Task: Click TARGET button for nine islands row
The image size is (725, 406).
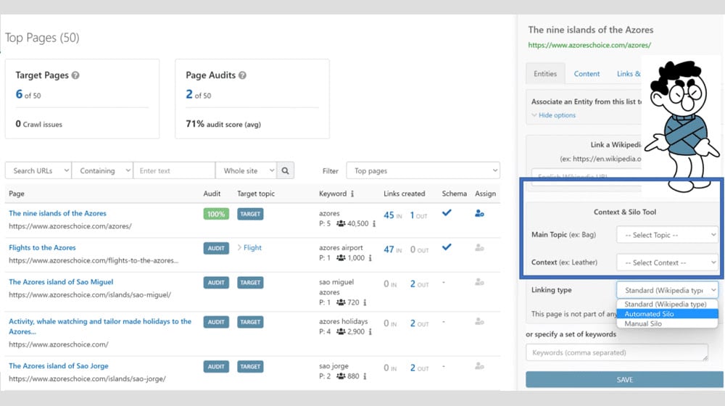Action: (x=250, y=214)
